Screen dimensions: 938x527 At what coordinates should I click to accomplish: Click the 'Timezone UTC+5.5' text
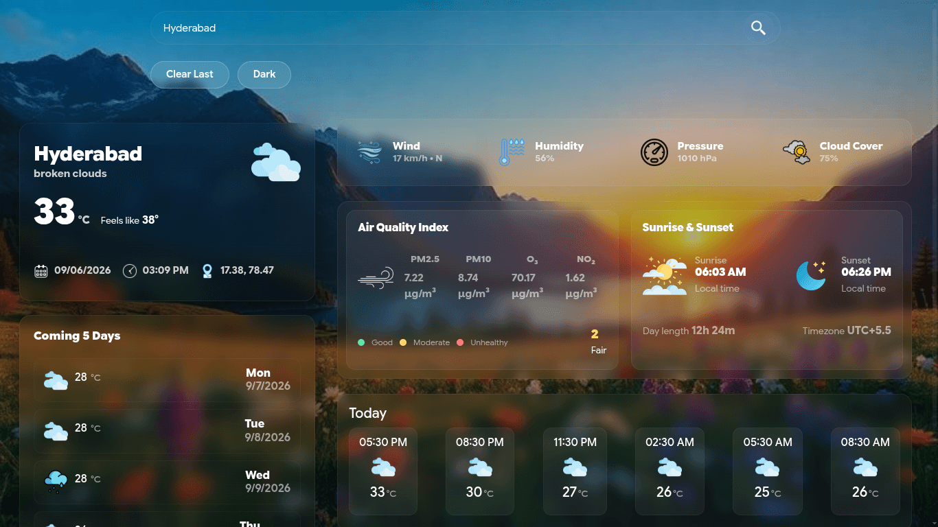(847, 331)
